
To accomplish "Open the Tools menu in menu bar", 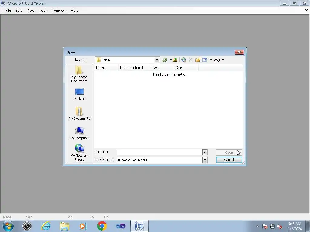I will coord(43,11).
